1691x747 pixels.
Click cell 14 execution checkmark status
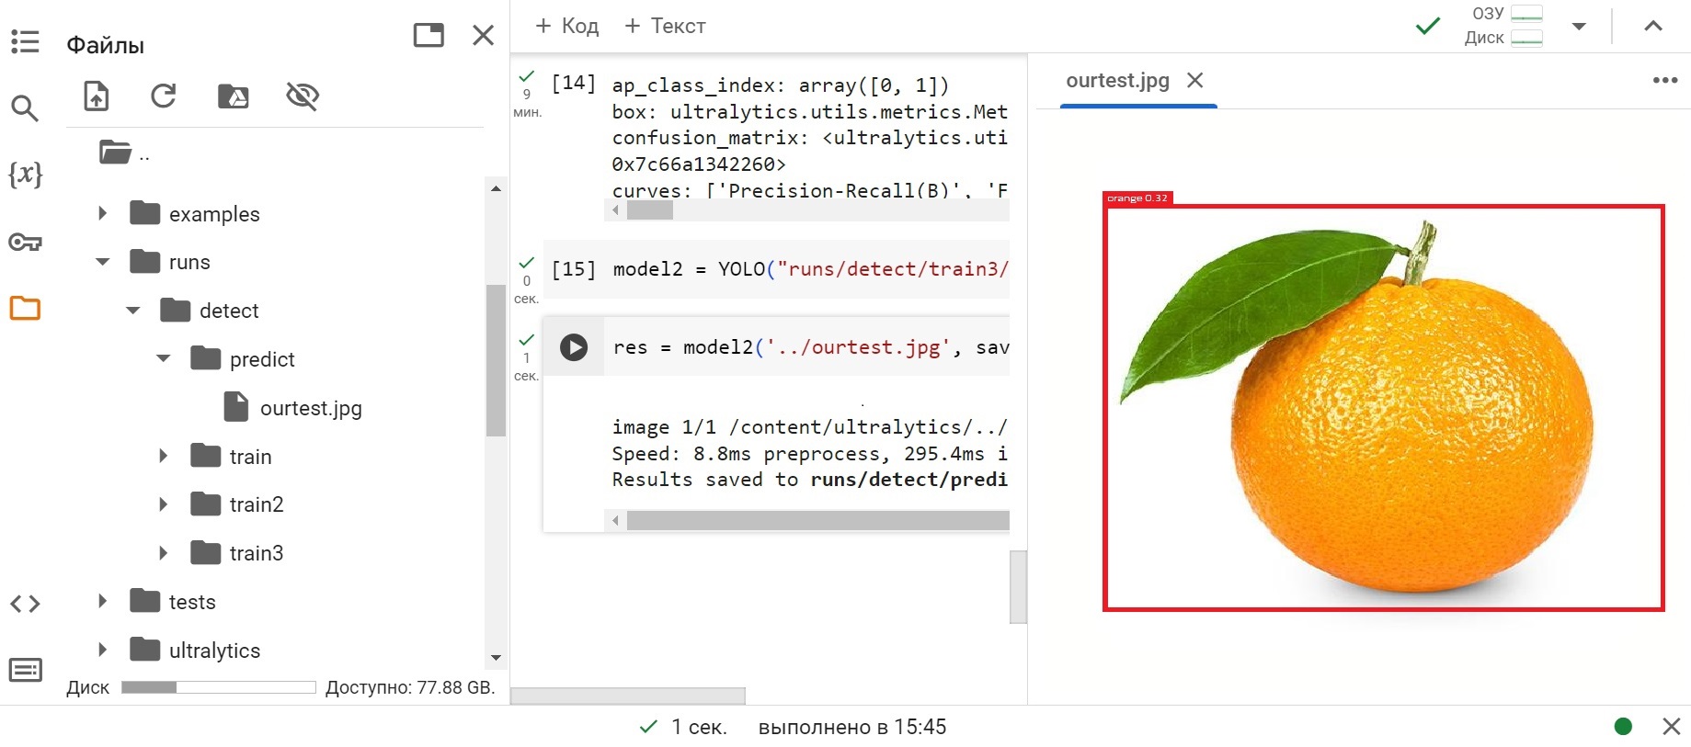(527, 75)
